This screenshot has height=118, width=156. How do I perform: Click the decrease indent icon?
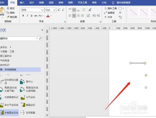pyautogui.click(x=94, y=16)
